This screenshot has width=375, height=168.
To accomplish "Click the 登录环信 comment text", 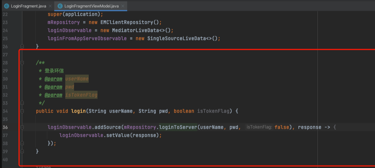I will click(54, 71).
